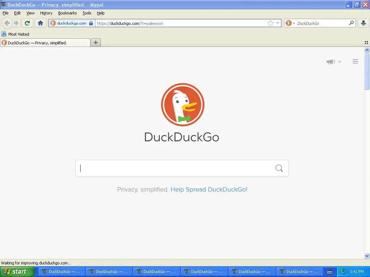The height and width of the screenshot is (277, 370).
Task: Go back with the Back arrow
Action: pos(7,23)
